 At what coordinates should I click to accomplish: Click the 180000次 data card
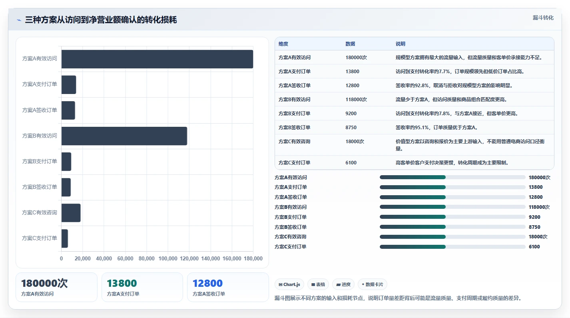point(56,287)
